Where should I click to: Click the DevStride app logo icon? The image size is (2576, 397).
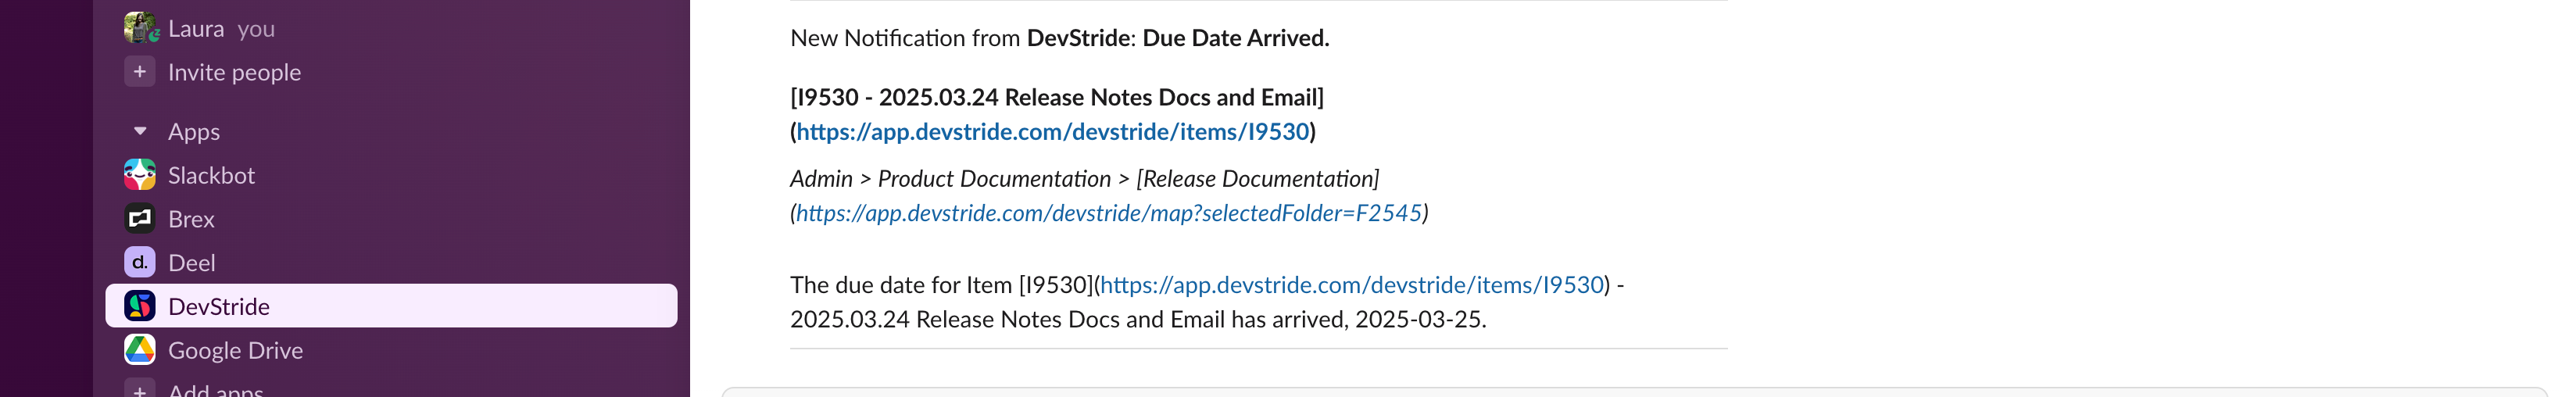click(139, 306)
